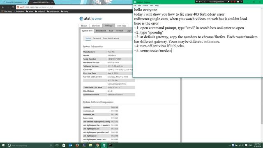263x148 pixels.
Task: Click the 'System Password' row label
Action: click(x=91, y=95)
